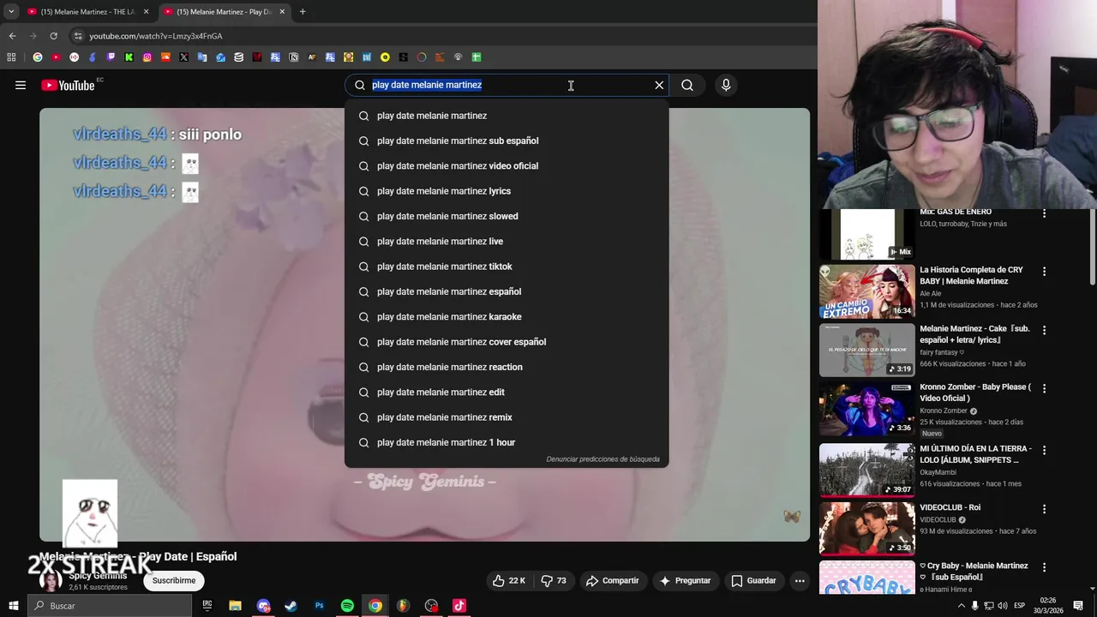Screen dimensions: 1097x617
Task: Like the video with 22 K thumbs-up
Action: point(508,580)
